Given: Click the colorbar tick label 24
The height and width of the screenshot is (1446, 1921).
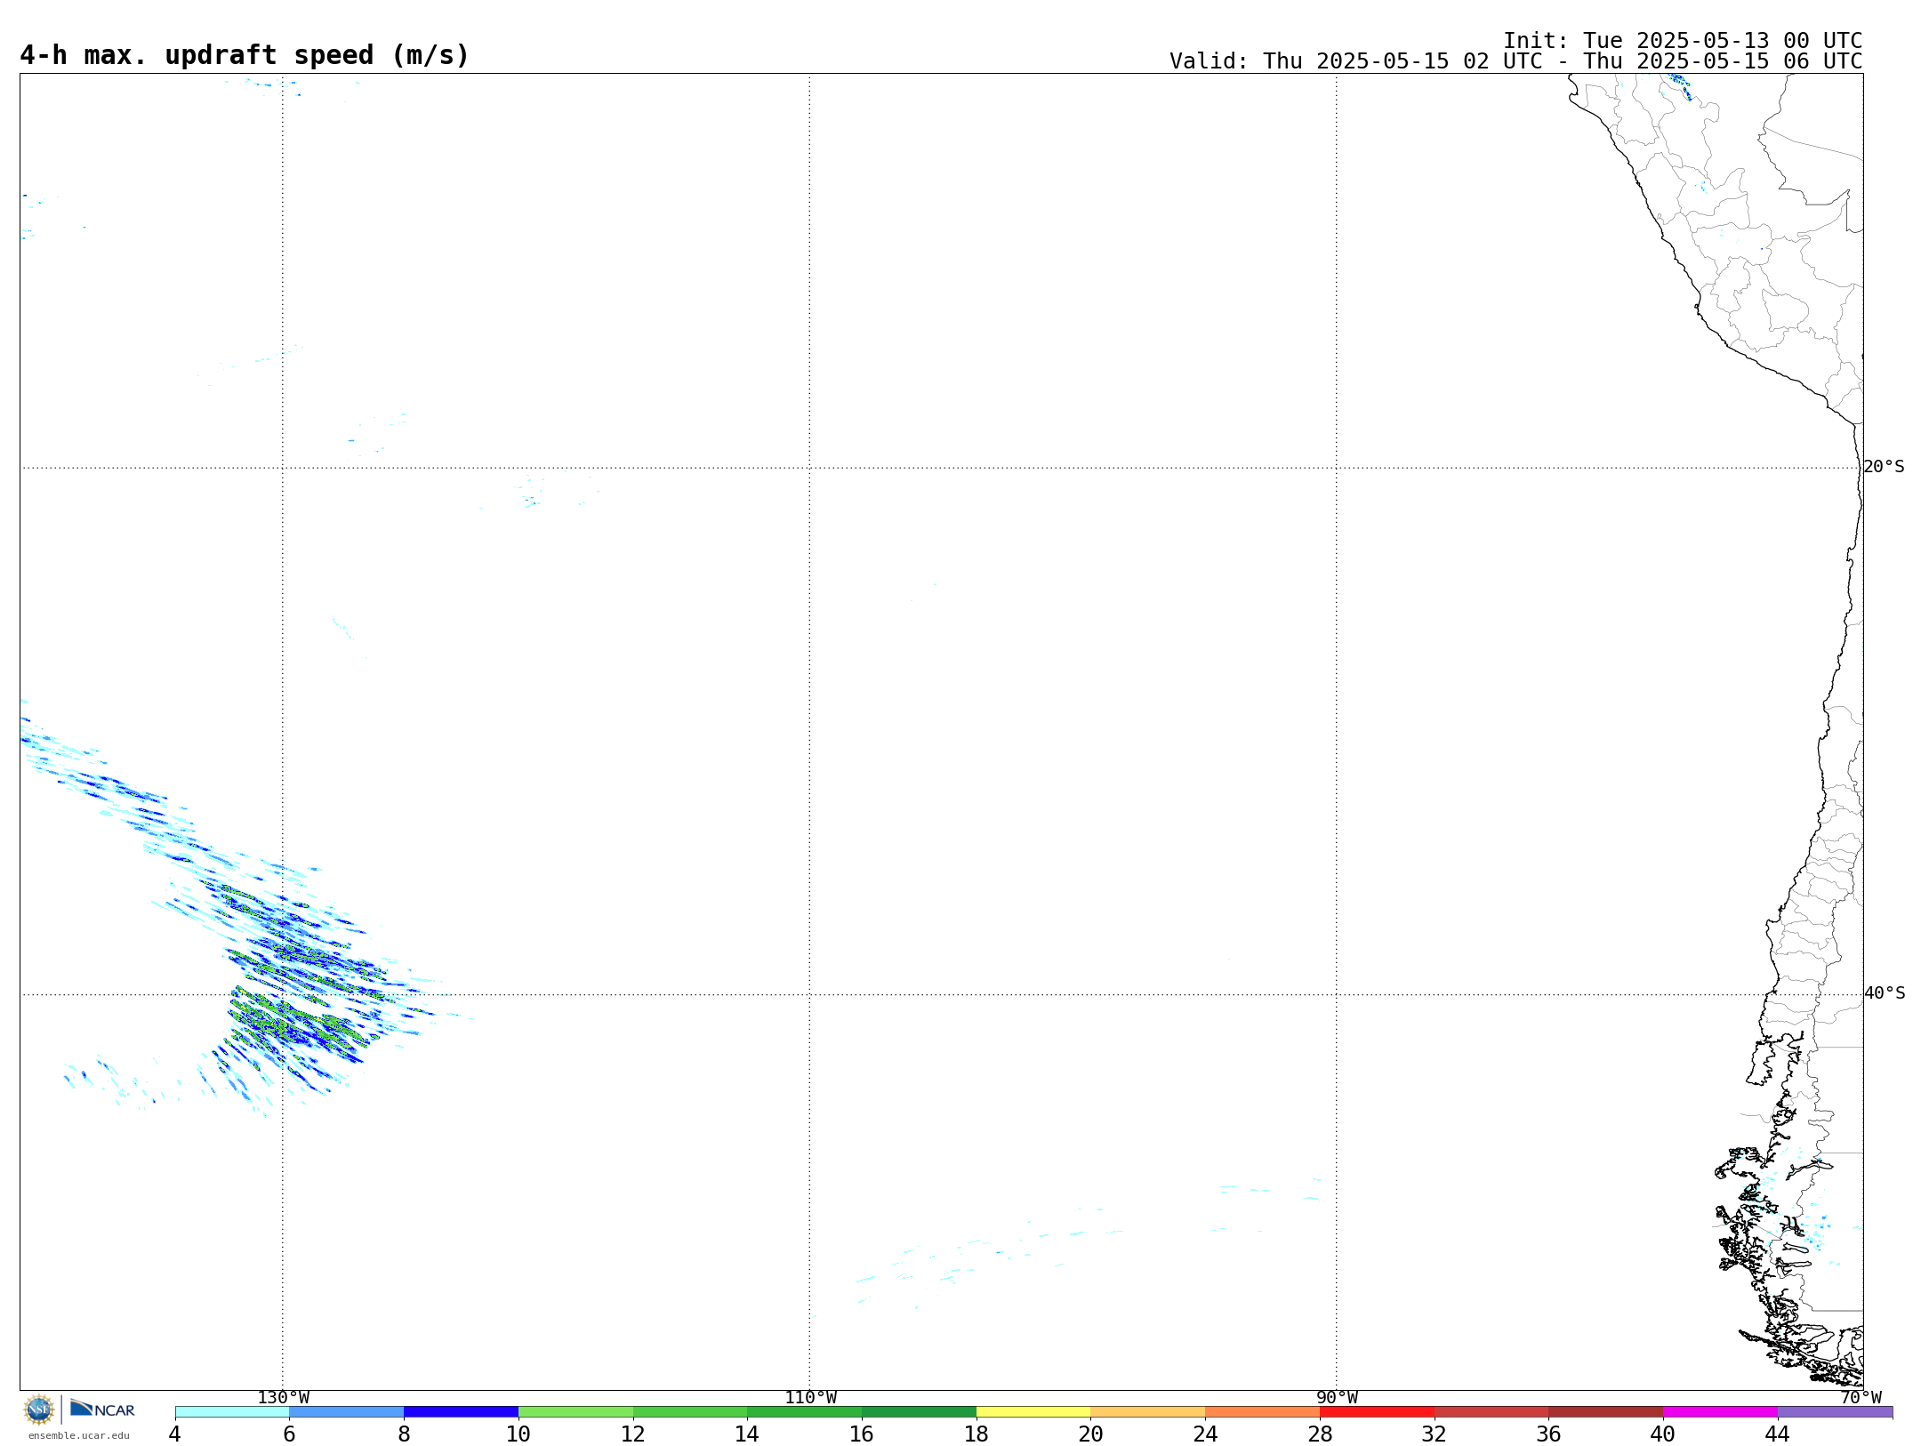Looking at the screenshot, I should (1205, 1434).
